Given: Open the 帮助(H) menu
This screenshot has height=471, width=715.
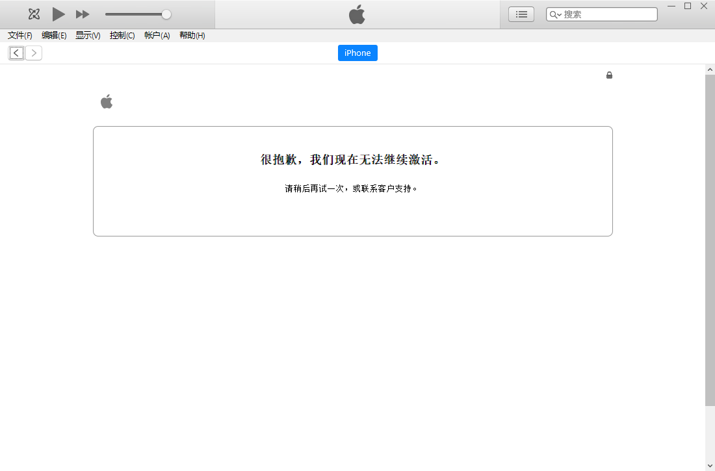Looking at the screenshot, I should (x=192, y=36).
